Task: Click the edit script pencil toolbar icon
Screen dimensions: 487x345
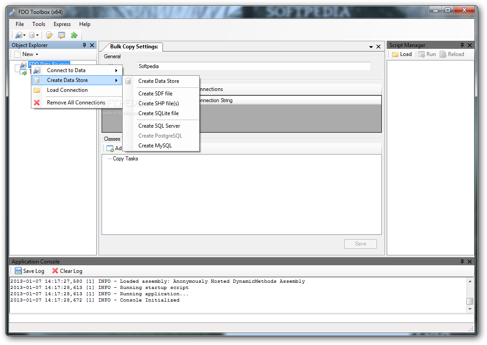Action: tap(49, 35)
